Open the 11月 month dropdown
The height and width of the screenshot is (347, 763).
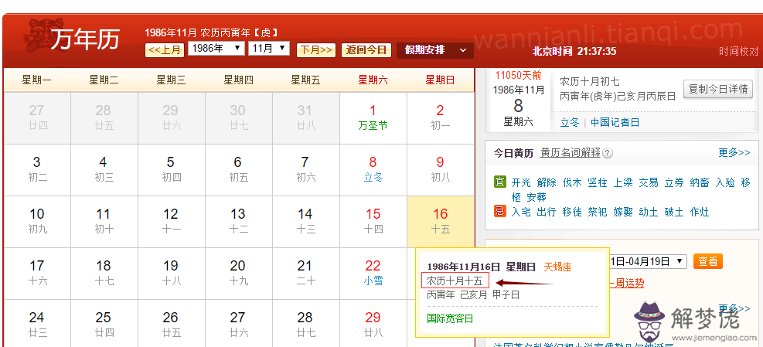click(x=268, y=49)
